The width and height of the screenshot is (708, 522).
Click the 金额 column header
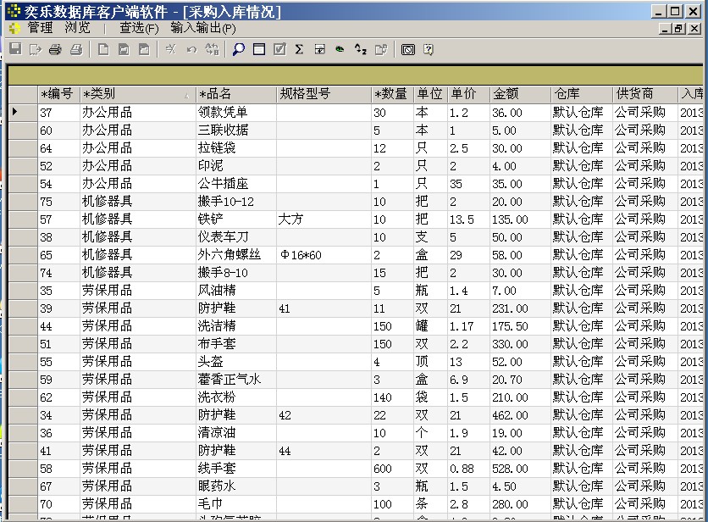pyautogui.click(x=518, y=94)
